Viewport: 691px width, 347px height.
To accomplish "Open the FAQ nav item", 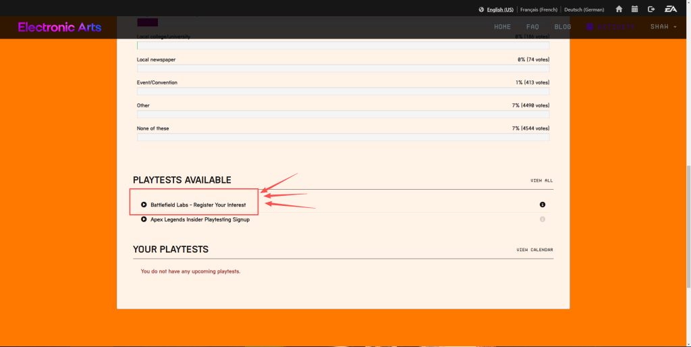I will [x=532, y=27].
